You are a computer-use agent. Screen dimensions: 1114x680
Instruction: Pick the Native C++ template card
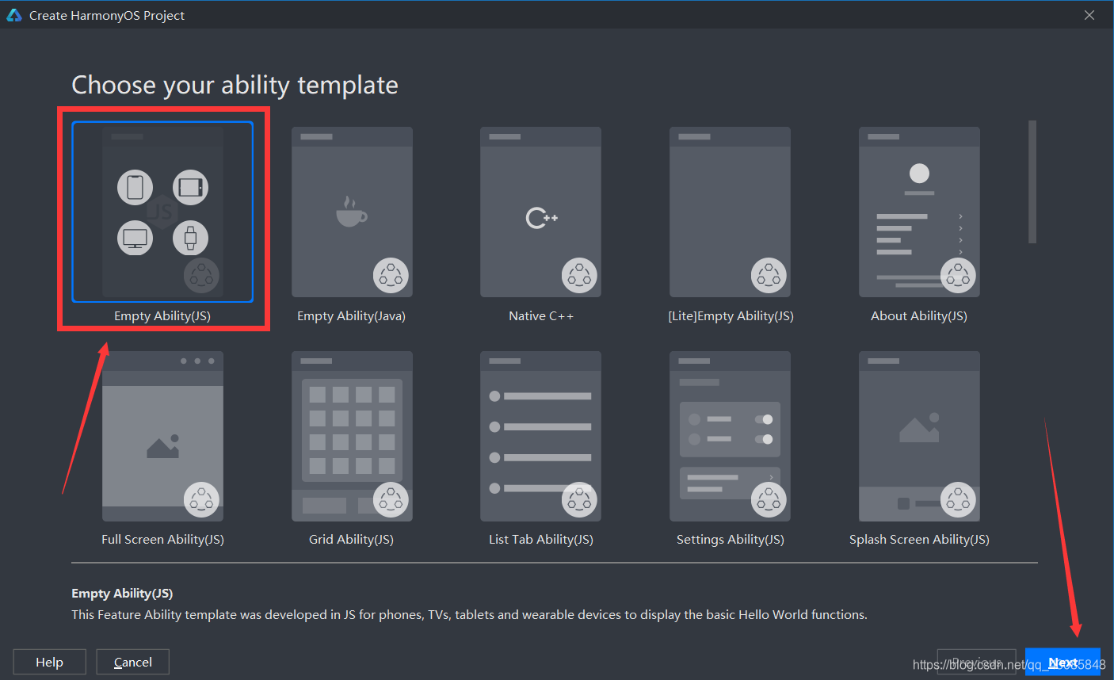click(540, 212)
